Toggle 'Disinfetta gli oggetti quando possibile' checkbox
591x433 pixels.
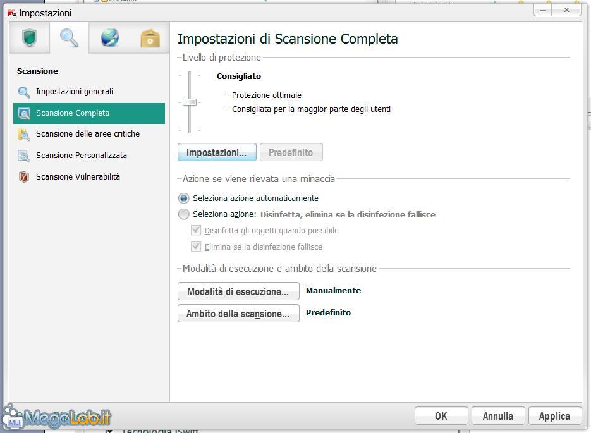pyautogui.click(x=196, y=231)
